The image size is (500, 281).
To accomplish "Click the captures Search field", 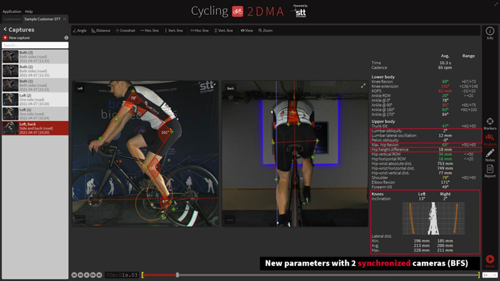I will click(35, 46).
